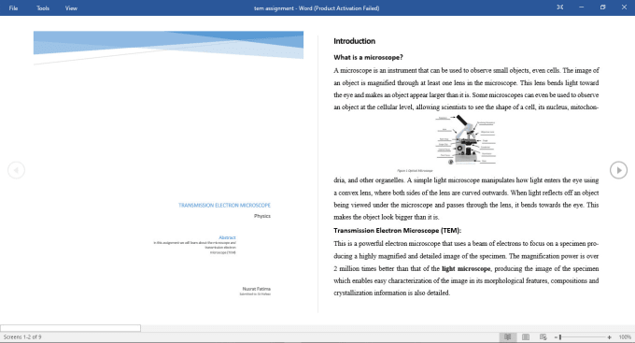Click the 100% zoom level
Image resolution: width=635 pixels, height=343 pixels.
[x=625, y=337]
